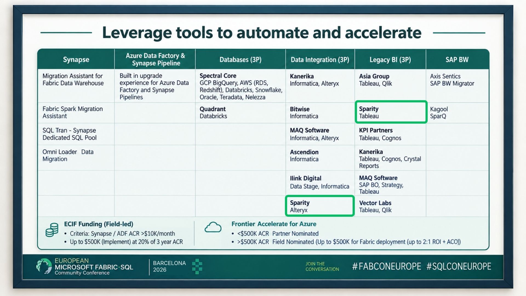
Task: Click Kanerika in the Data Integration column
Action: [x=320, y=86]
